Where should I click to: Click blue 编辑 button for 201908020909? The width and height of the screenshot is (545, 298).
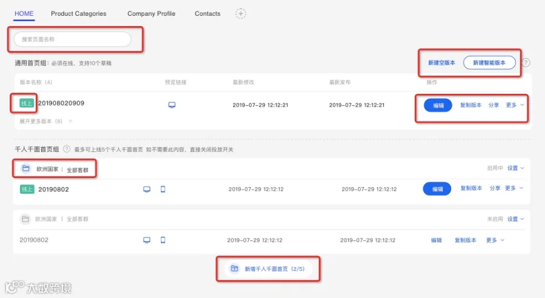coord(438,105)
